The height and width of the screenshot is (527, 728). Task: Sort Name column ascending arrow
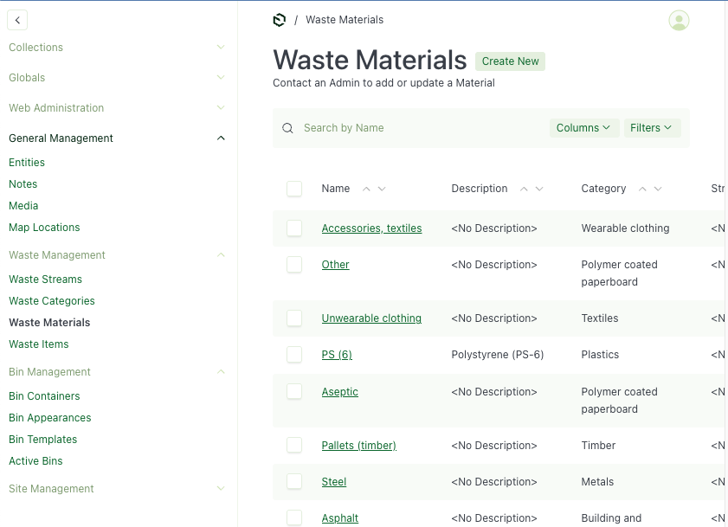[x=366, y=189]
